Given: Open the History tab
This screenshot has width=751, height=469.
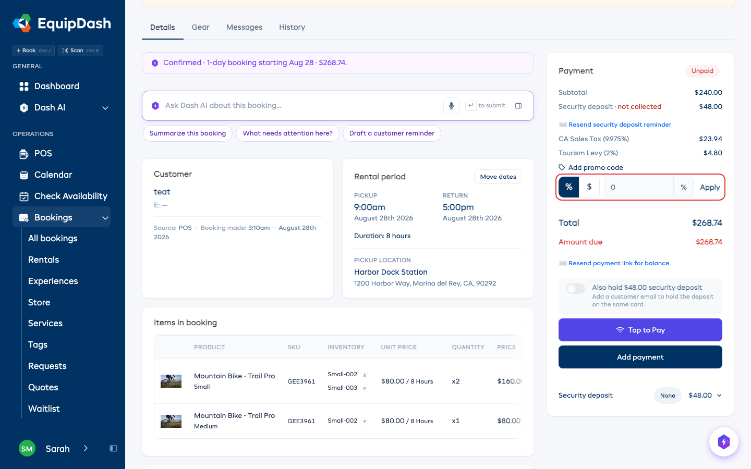Looking at the screenshot, I should click(x=292, y=27).
